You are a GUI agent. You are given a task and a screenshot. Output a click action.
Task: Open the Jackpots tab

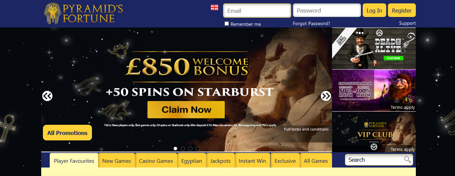[220, 161]
